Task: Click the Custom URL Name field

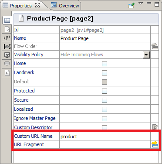Action: click(105, 136)
